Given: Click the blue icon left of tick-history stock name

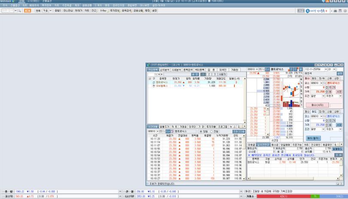Looking at the screenshot, I should point(168,131).
